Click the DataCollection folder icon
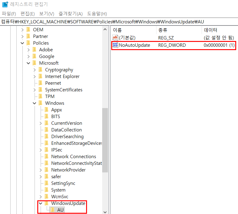238x214 pixels. click(x=47, y=130)
